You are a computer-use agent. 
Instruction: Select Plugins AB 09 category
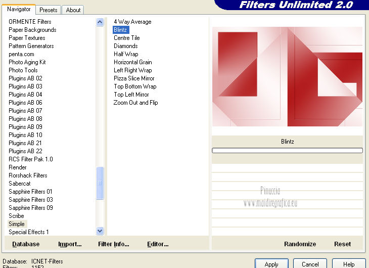(25, 127)
